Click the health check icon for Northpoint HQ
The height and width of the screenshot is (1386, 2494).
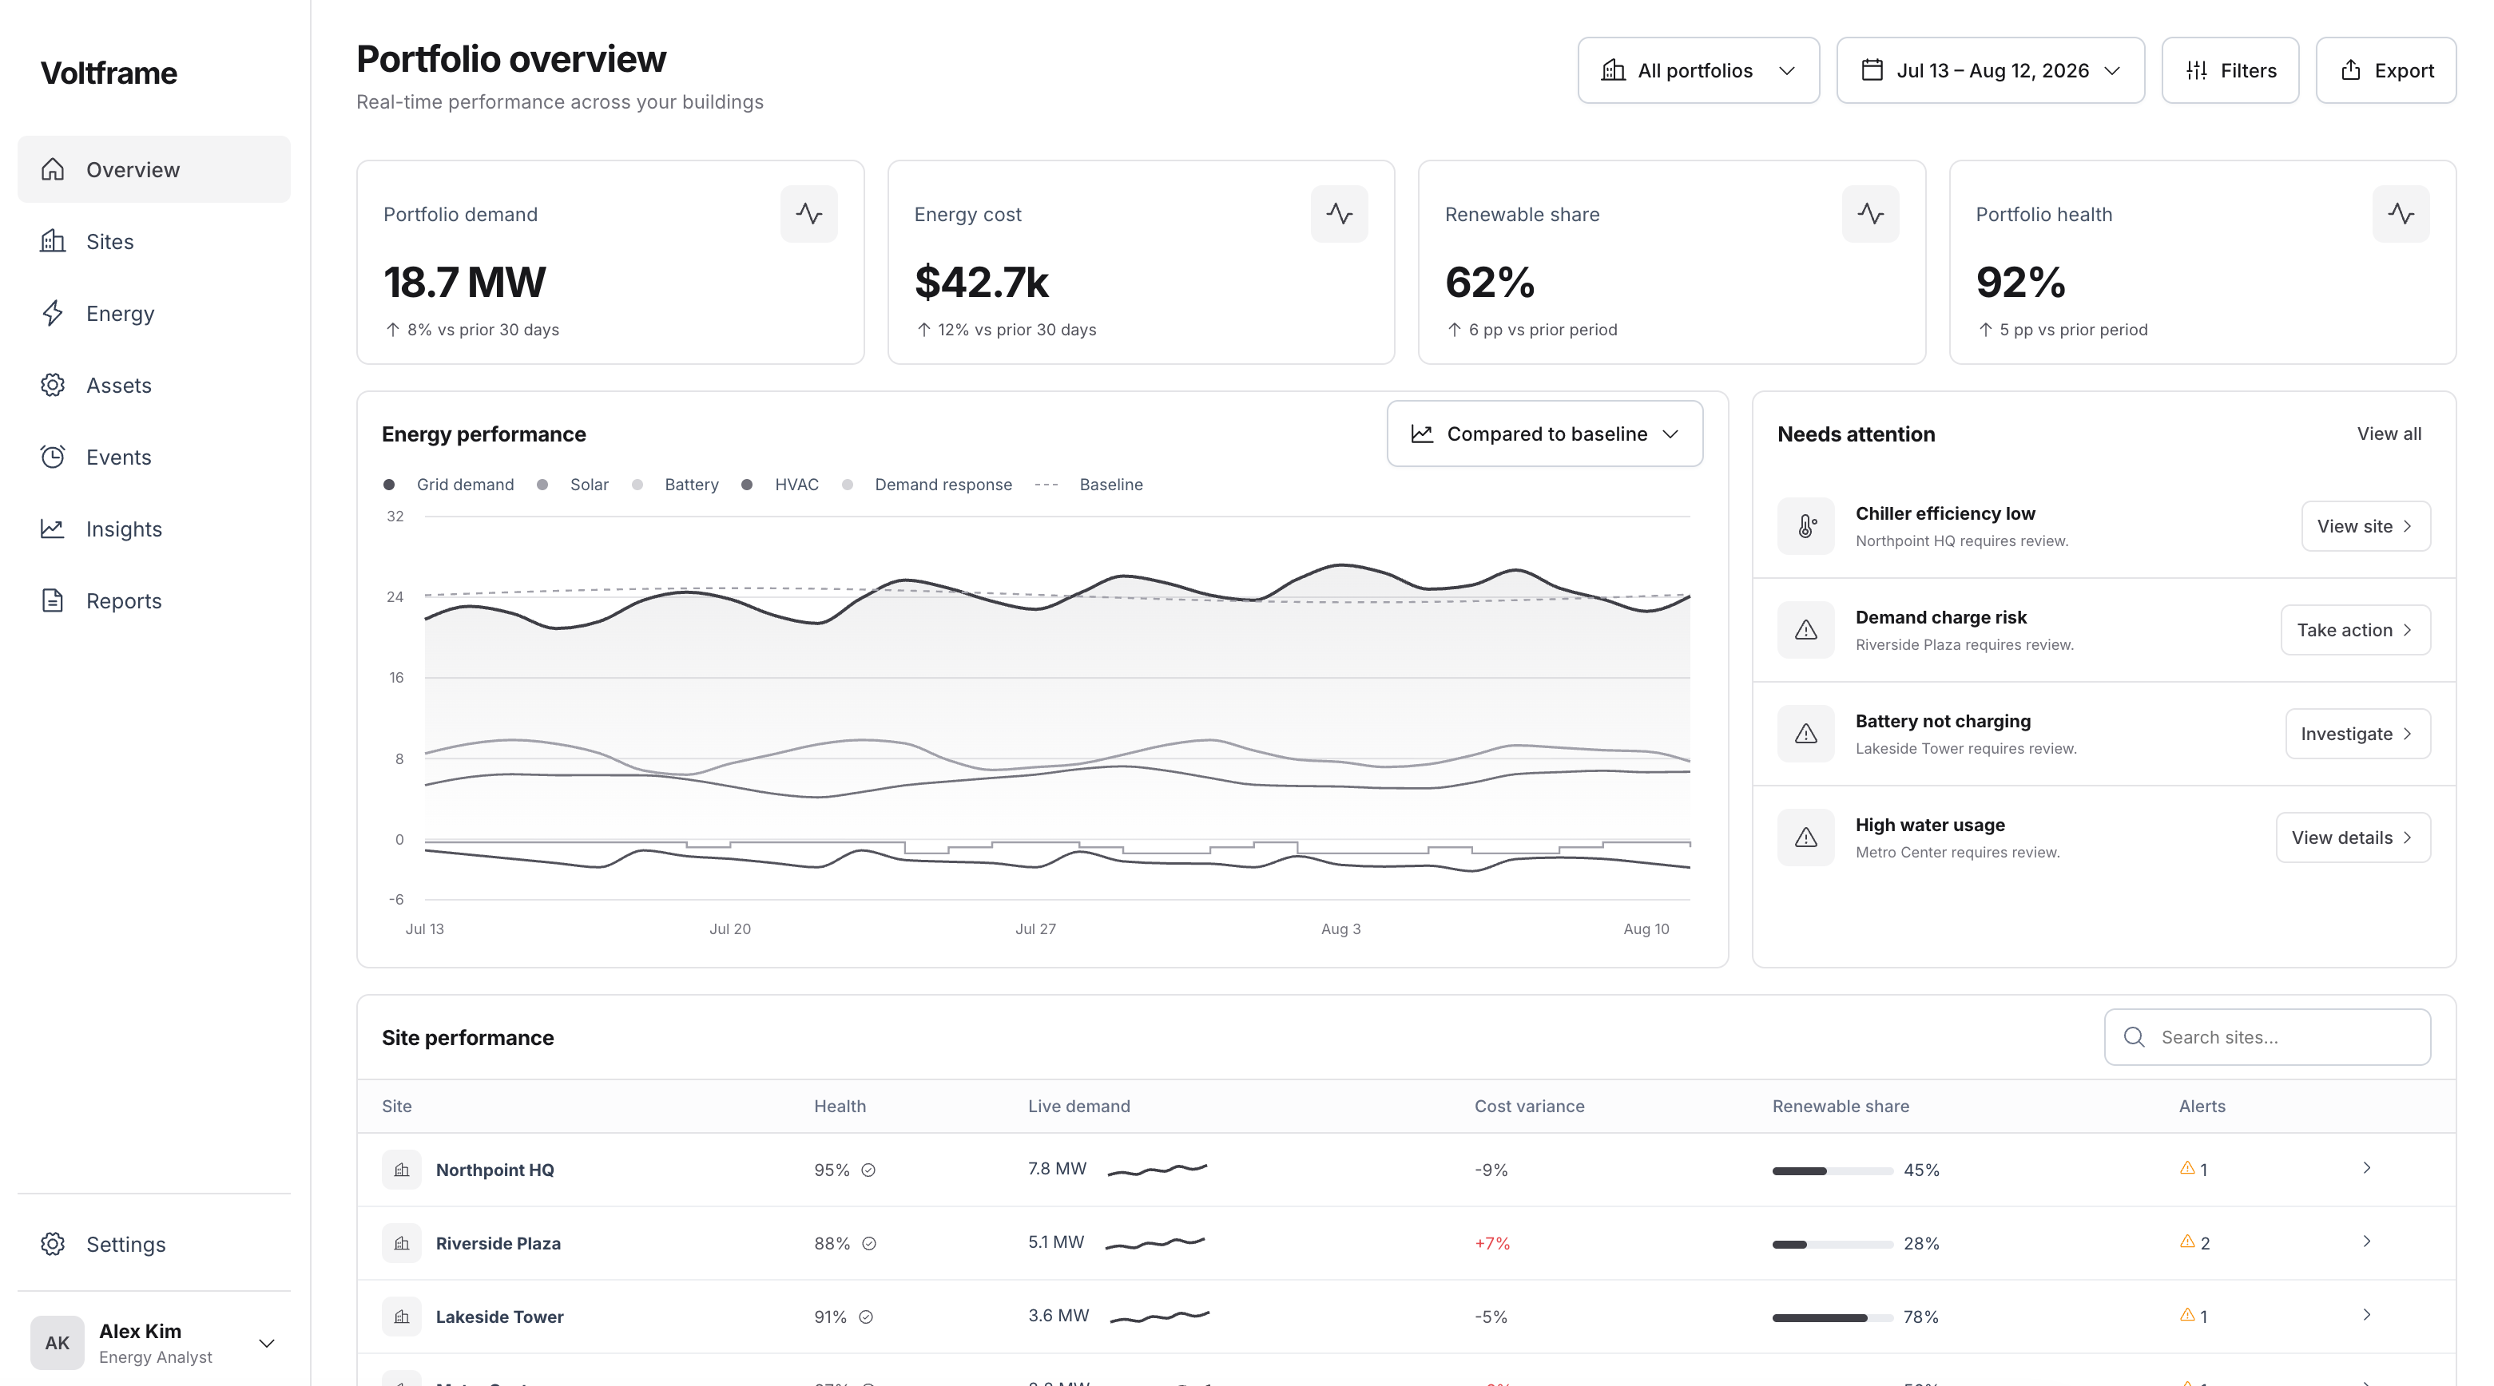868,1170
